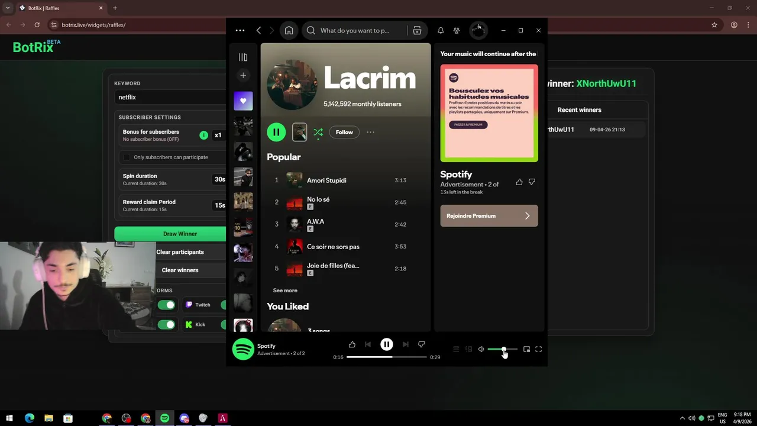Show hidden system tray icons
The image size is (757, 426).
(682, 418)
